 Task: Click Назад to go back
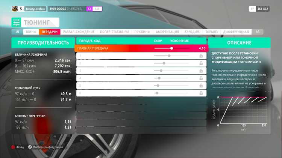20,147
